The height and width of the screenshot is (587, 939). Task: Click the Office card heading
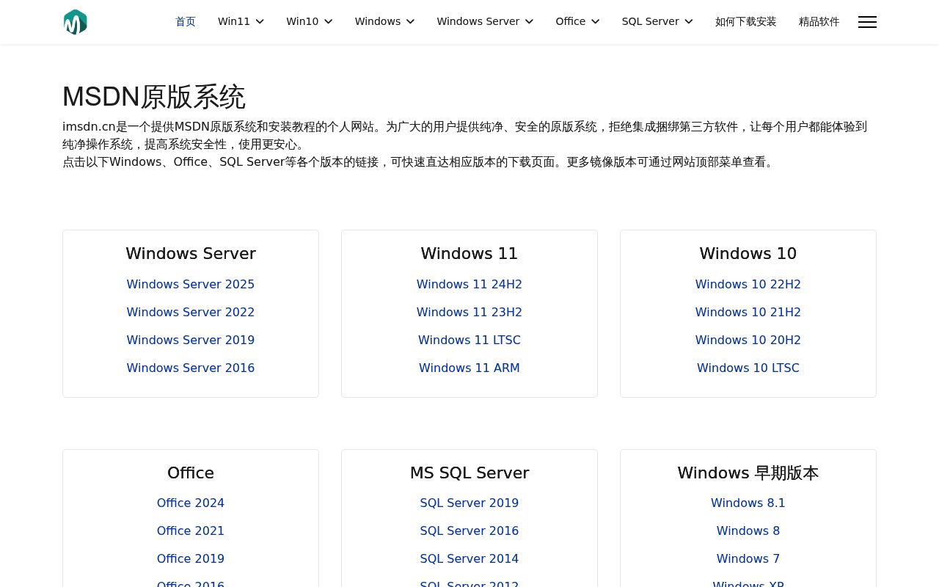point(191,473)
